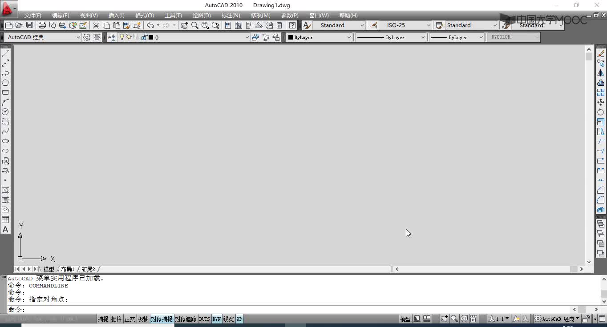
Task: Click the Pan realtime hand icon
Action: tap(184, 25)
